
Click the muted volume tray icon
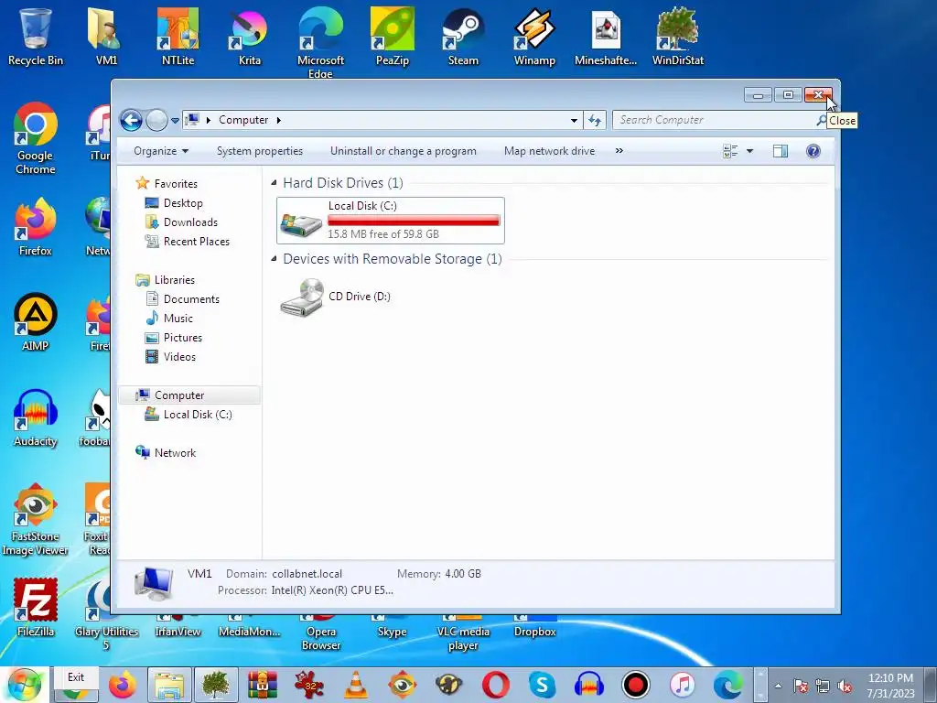click(845, 686)
